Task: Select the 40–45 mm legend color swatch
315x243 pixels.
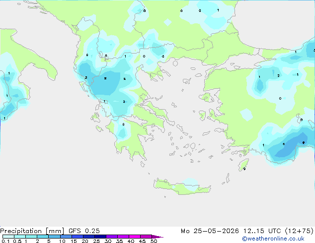Action: 135,237
